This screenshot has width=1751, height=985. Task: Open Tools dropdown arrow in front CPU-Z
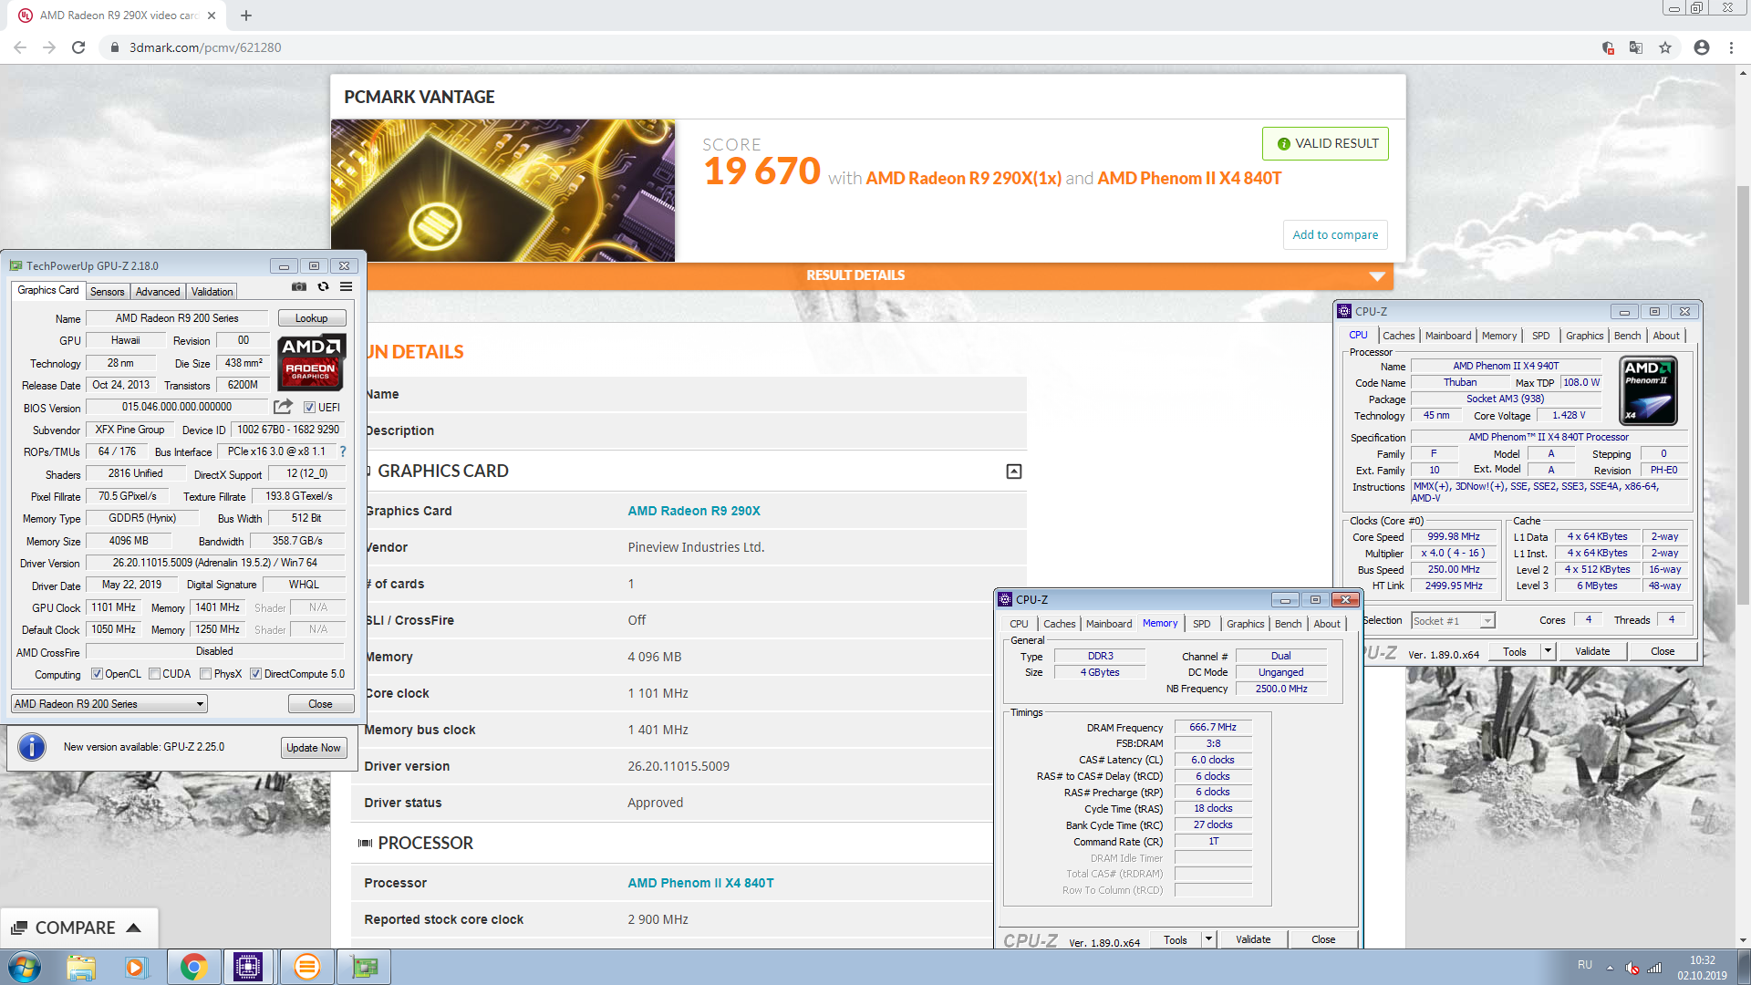coord(1208,938)
